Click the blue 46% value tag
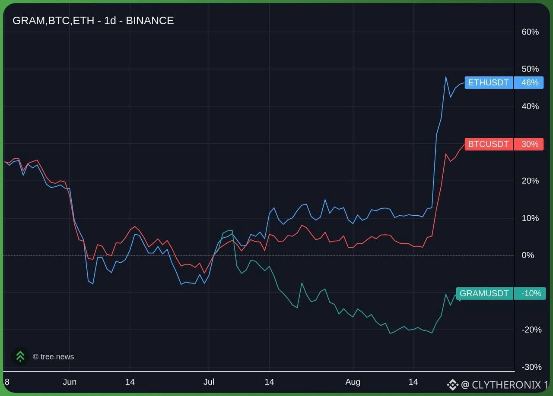553x396 pixels. click(530, 82)
